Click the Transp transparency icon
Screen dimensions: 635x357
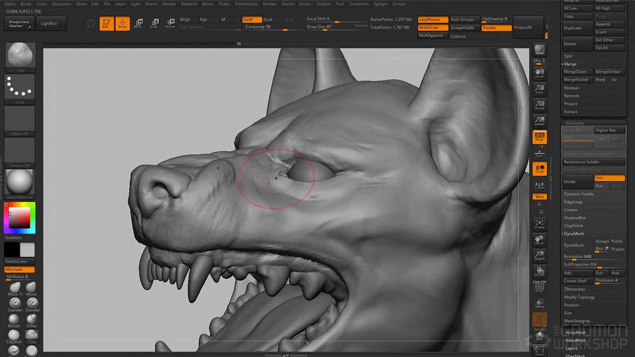pos(539,303)
